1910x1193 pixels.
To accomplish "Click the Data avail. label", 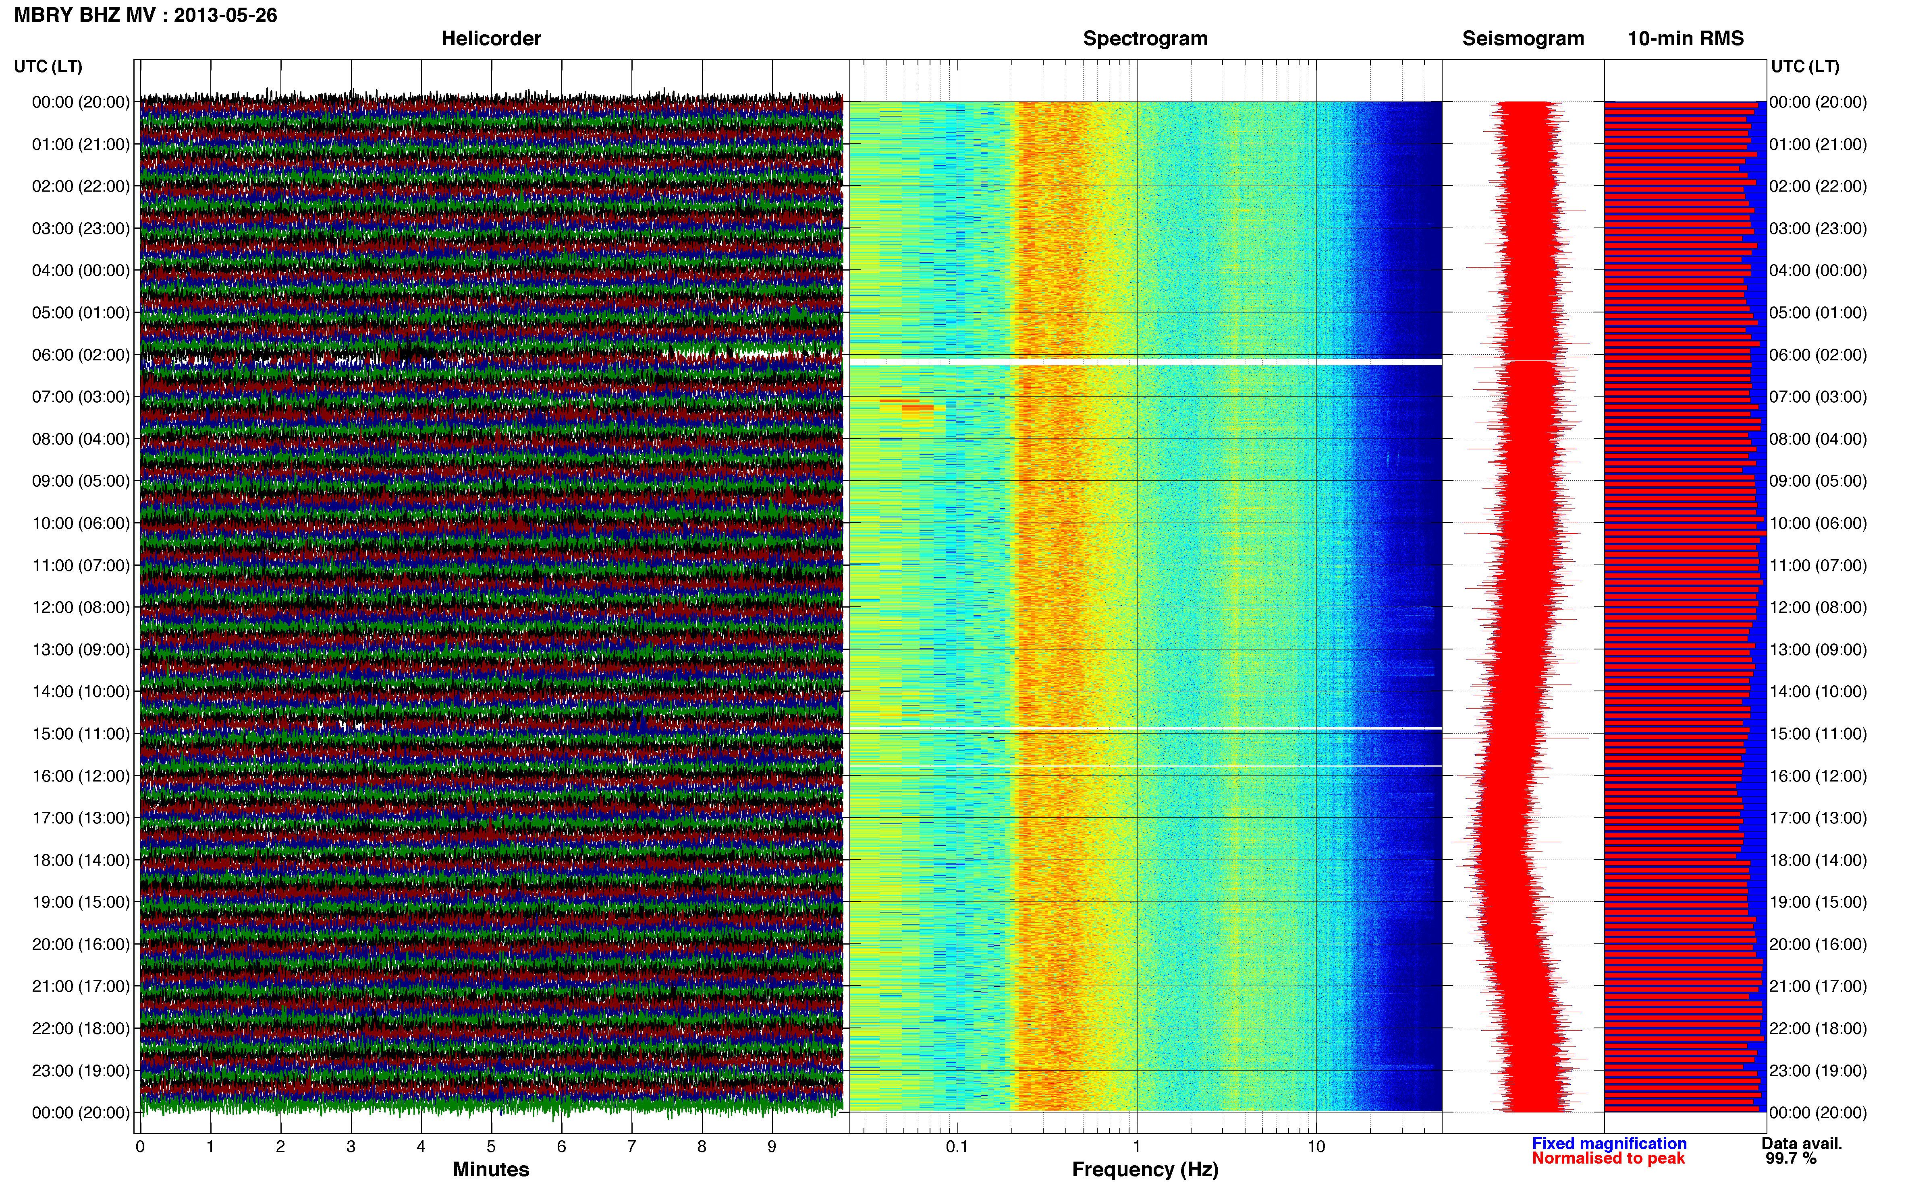I will click(1802, 1143).
